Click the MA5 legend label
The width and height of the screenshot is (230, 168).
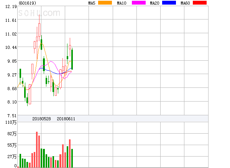pos(92,3)
